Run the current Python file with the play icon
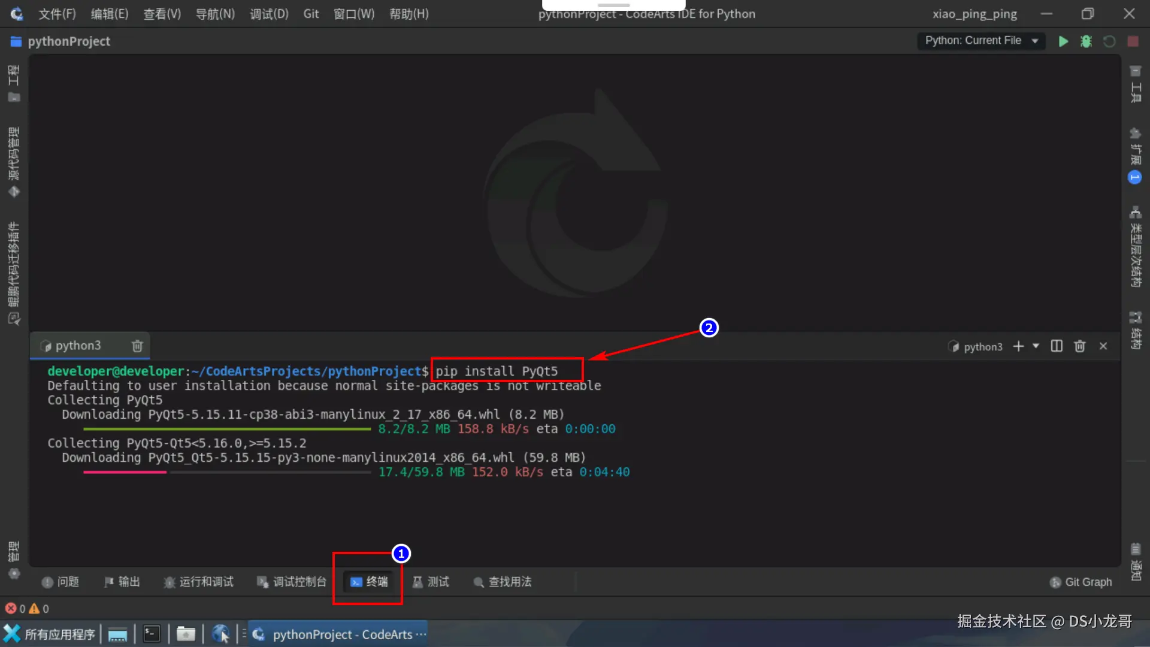 [1063, 41]
